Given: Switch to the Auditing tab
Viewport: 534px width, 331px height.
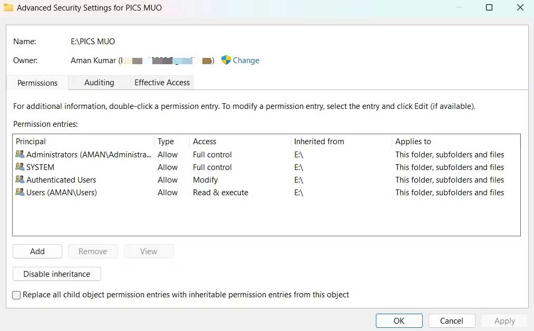Looking at the screenshot, I should [99, 83].
